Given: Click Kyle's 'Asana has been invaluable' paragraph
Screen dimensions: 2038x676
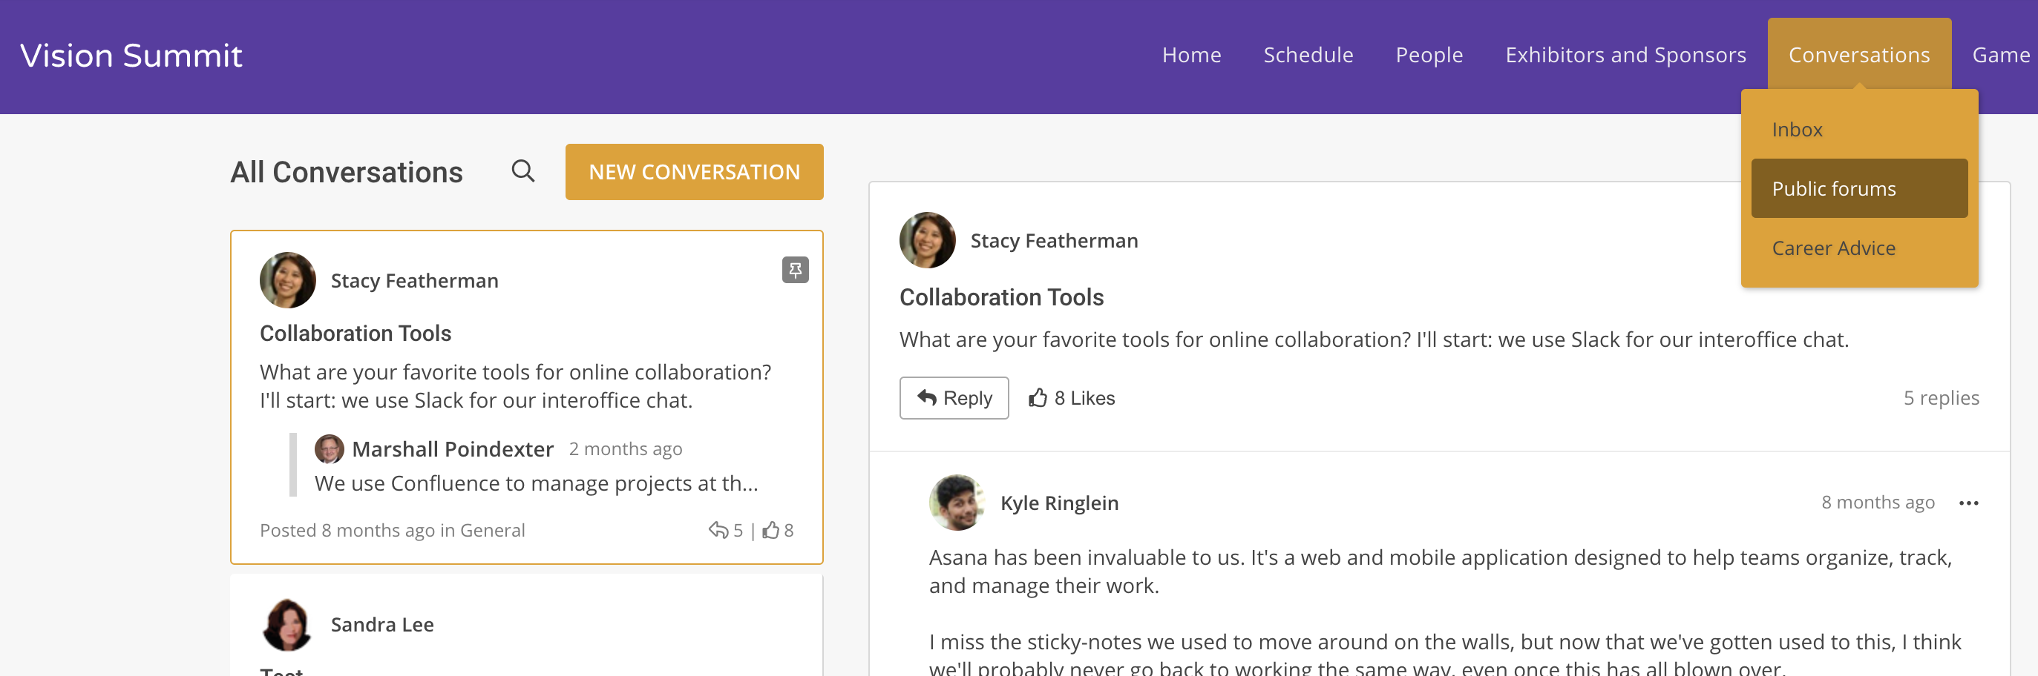Looking at the screenshot, I should click(1440, 571).
